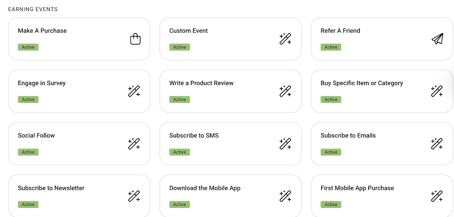
Task: Click the Active status on Subscribe to Emails
Action: (x=331, y=152)
